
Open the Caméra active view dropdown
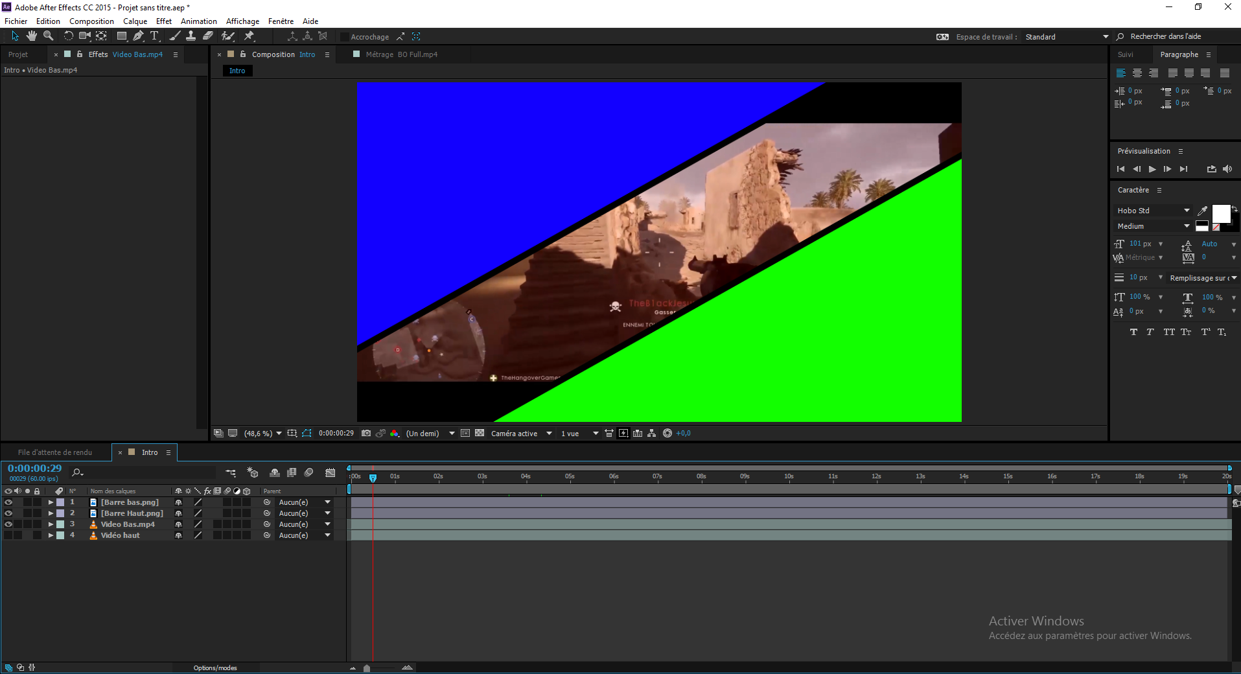click(522, 434)
